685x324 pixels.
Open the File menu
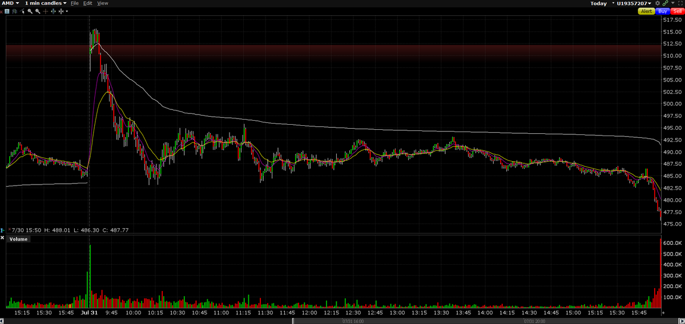point(75,3)
